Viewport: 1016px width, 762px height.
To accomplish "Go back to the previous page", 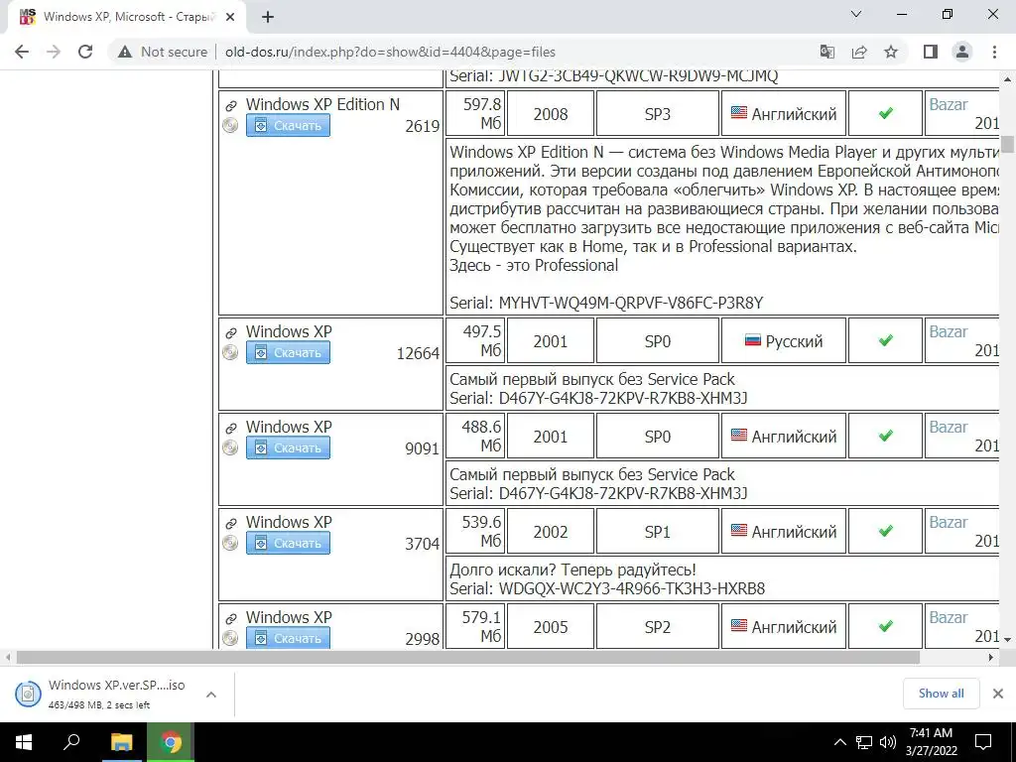I will tap(22, 52).
